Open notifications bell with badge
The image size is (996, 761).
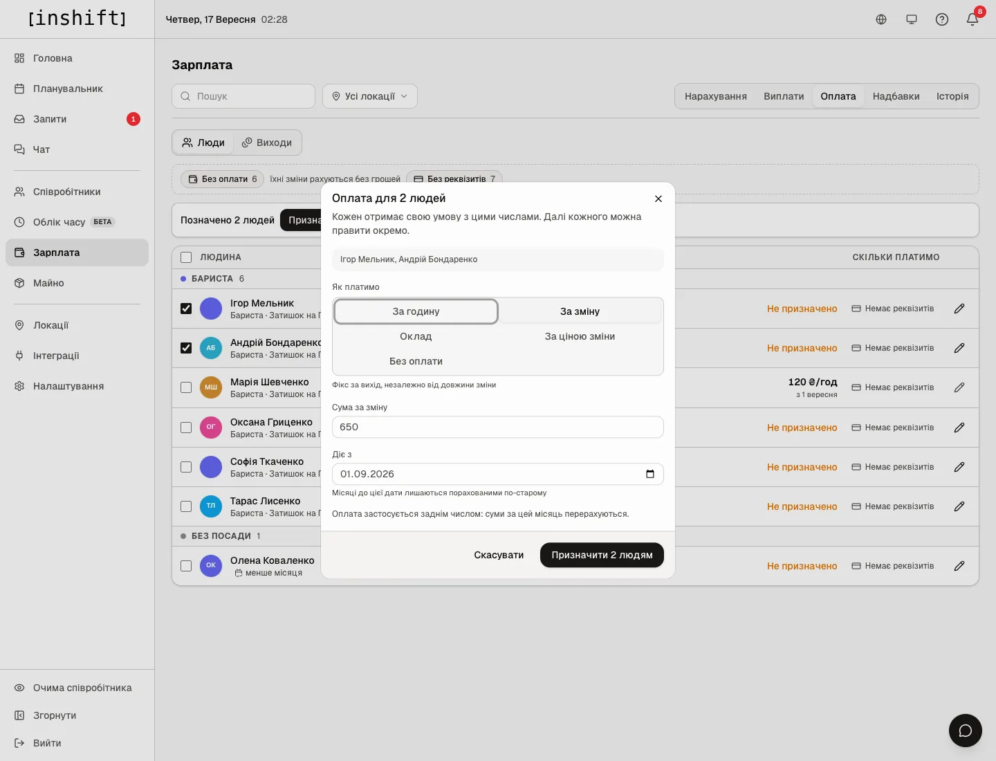[972, 19]
